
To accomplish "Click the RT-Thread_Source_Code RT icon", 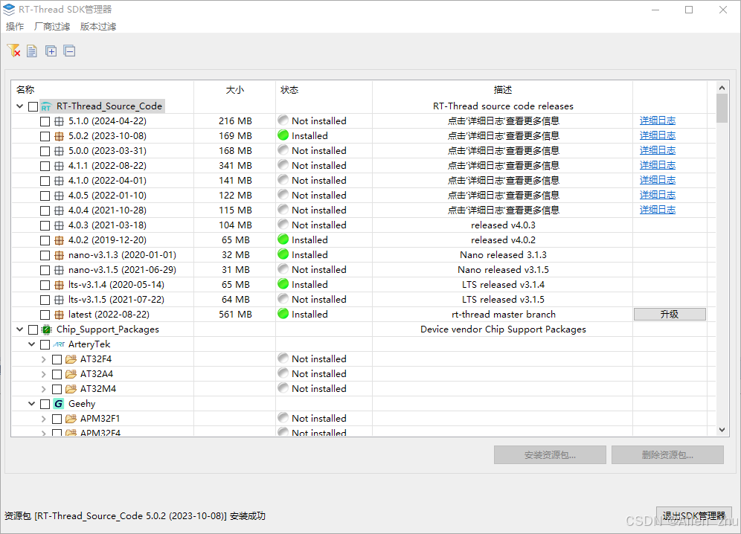I will point(46,106).
